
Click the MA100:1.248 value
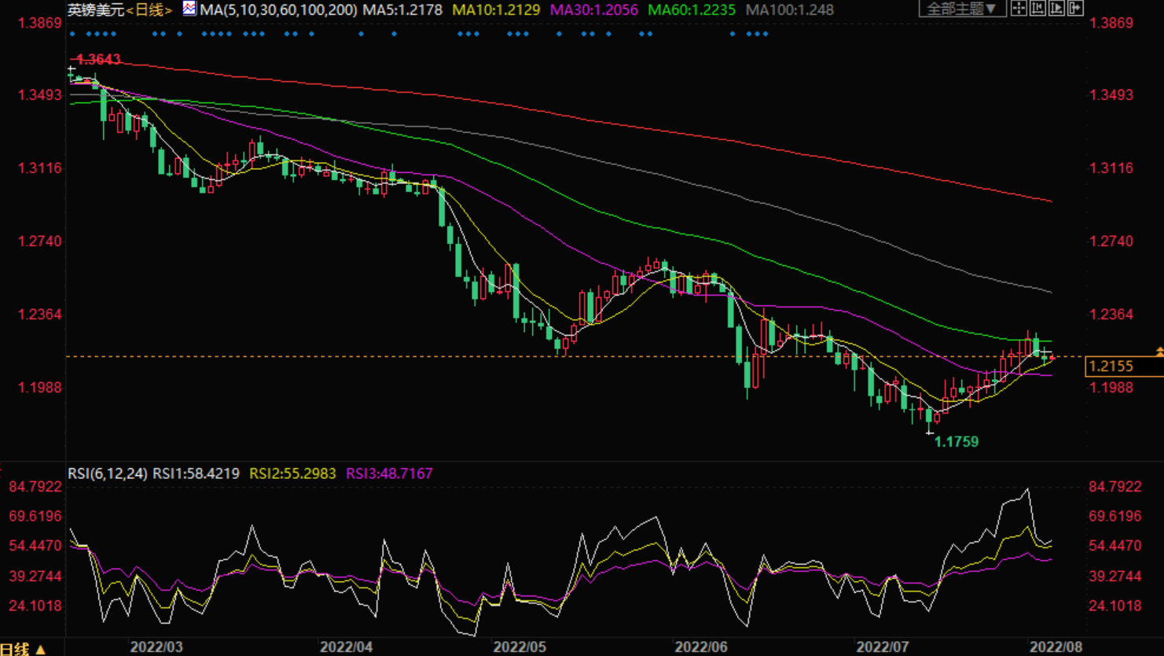point(789,10)
